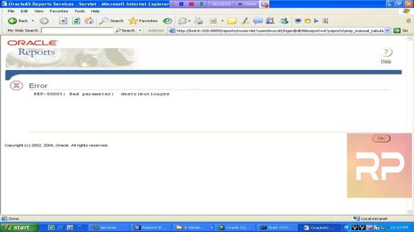
Task: Click the question mark Help icon
Action: pyautogui.click(x=386, y=52)
